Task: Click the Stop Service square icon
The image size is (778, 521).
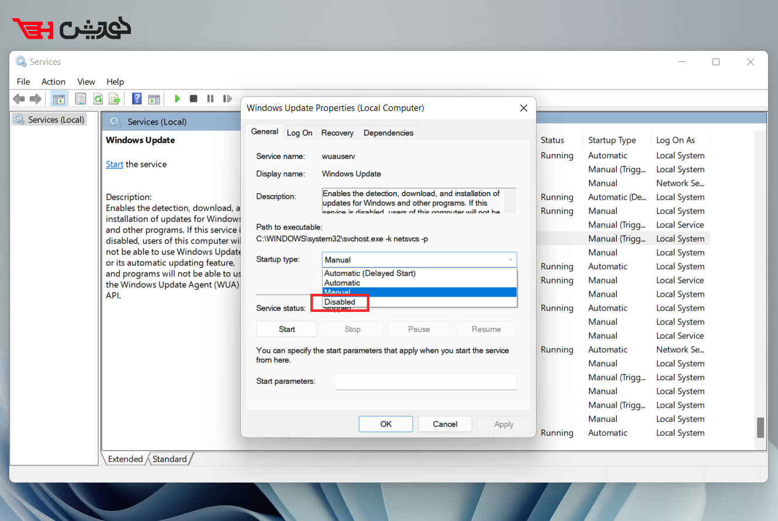Action: 193,99
